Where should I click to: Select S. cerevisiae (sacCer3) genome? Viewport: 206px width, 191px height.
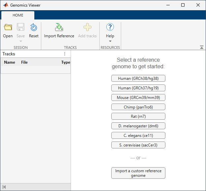pos(138,145)
